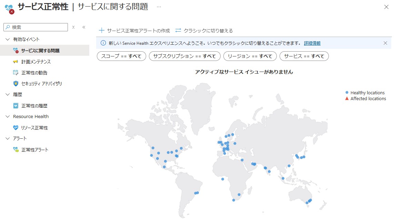Viewport: 394px width, 223px height.
Task: Click the 計画メンテナンス megaphone icon
Action: pos(16,62)
